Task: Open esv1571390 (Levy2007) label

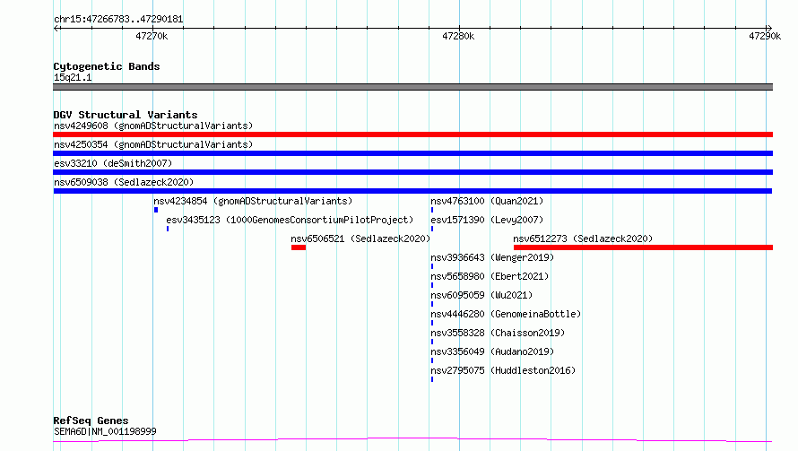Action: click(x=487, y=220)
